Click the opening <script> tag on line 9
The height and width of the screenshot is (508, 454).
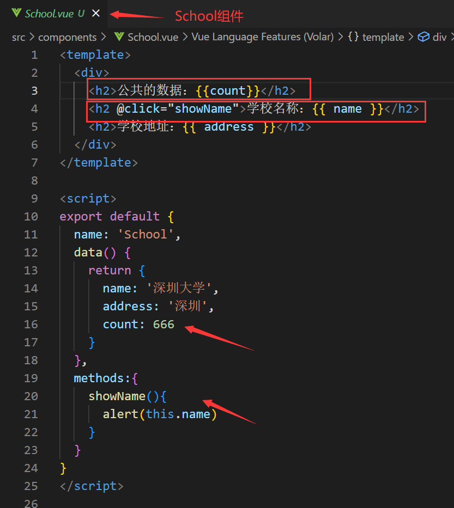pos(88,199)
